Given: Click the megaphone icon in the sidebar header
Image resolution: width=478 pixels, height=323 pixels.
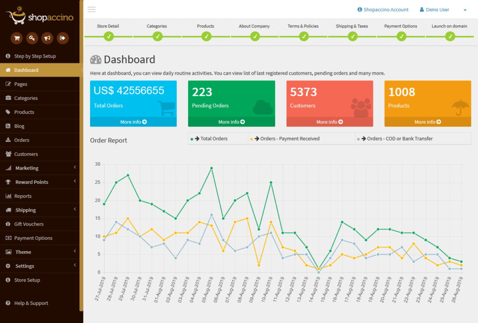Looking at the screenshot, I should coord(47,38).
